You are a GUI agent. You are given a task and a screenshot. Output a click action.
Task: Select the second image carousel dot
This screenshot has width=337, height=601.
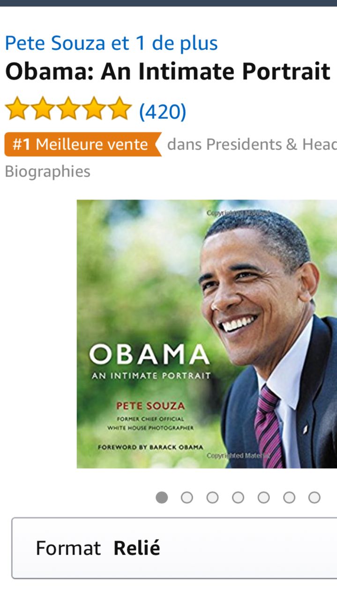187,498
